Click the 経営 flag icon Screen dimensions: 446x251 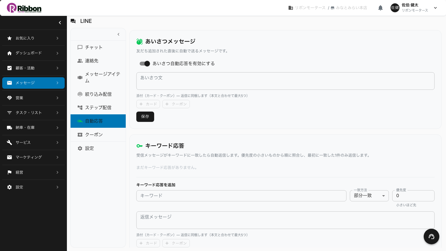click(x=9, y=172)
